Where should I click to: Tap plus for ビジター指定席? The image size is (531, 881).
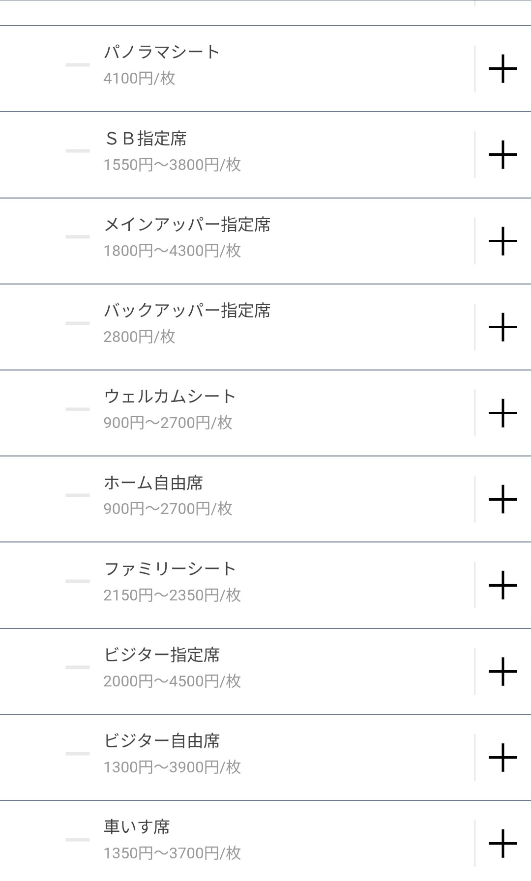tap(502, 671)
